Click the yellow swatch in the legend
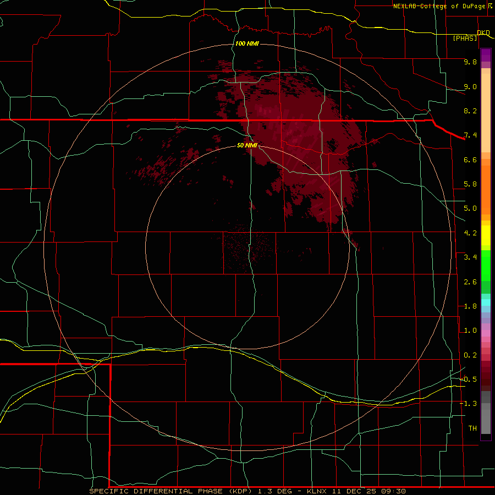 486,235
